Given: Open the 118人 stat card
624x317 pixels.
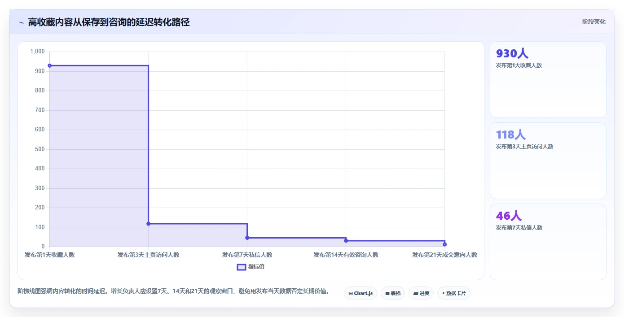Looking at the screenshot, I should click(548, 161).
